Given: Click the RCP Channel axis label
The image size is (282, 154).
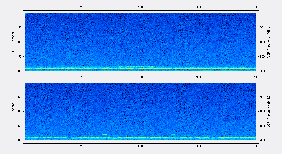Looking at the screenshot, I should click(x=13, y=42).
